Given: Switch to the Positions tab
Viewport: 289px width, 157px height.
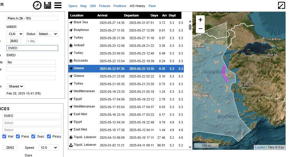Looking at the screenshot, I should tap(120, 6).
